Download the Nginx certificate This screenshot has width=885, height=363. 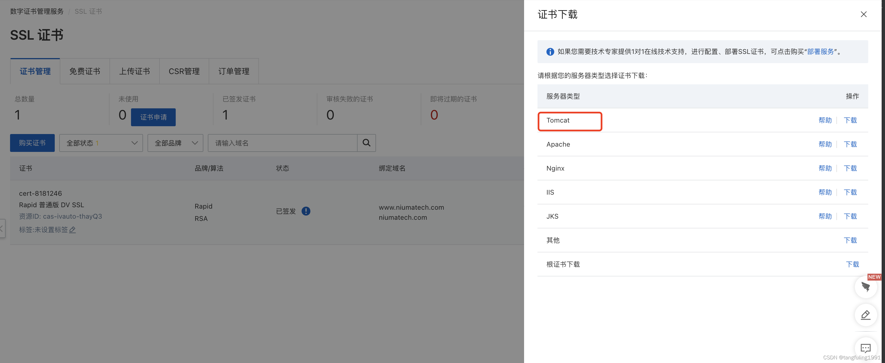(850, 168)
